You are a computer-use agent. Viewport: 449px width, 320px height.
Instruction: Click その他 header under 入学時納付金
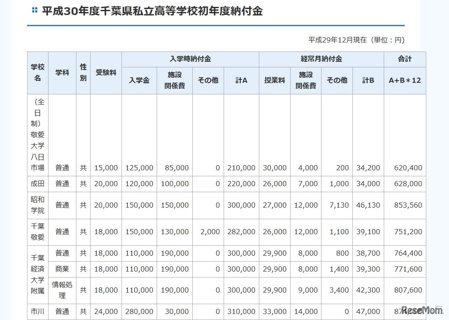click(208, 81)
